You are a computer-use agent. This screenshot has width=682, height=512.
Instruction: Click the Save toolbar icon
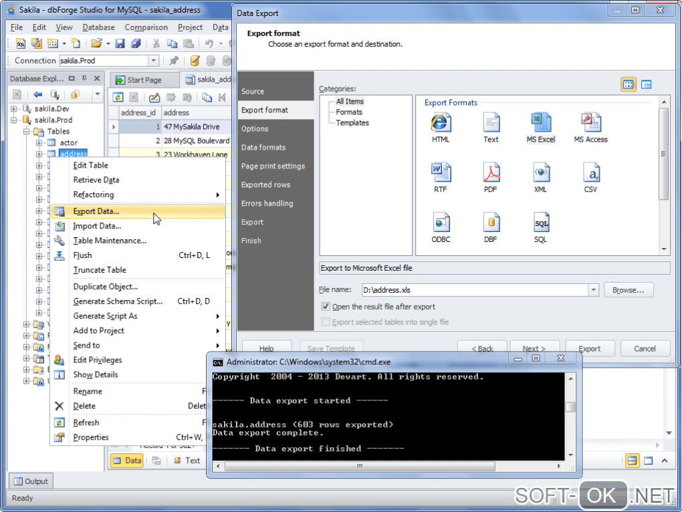point(120,43)
